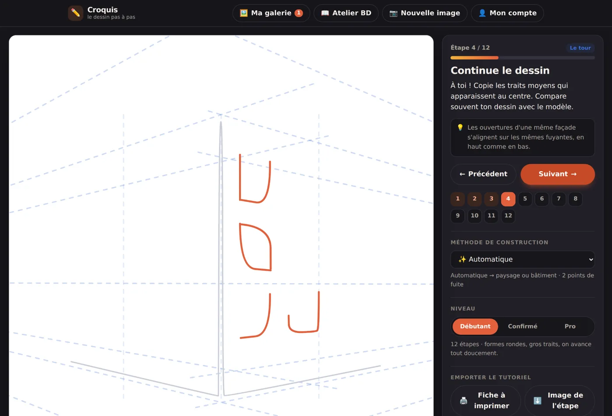Select current step 4
The width and height of the screenshot is (612, 416).
tap(508, 199)
